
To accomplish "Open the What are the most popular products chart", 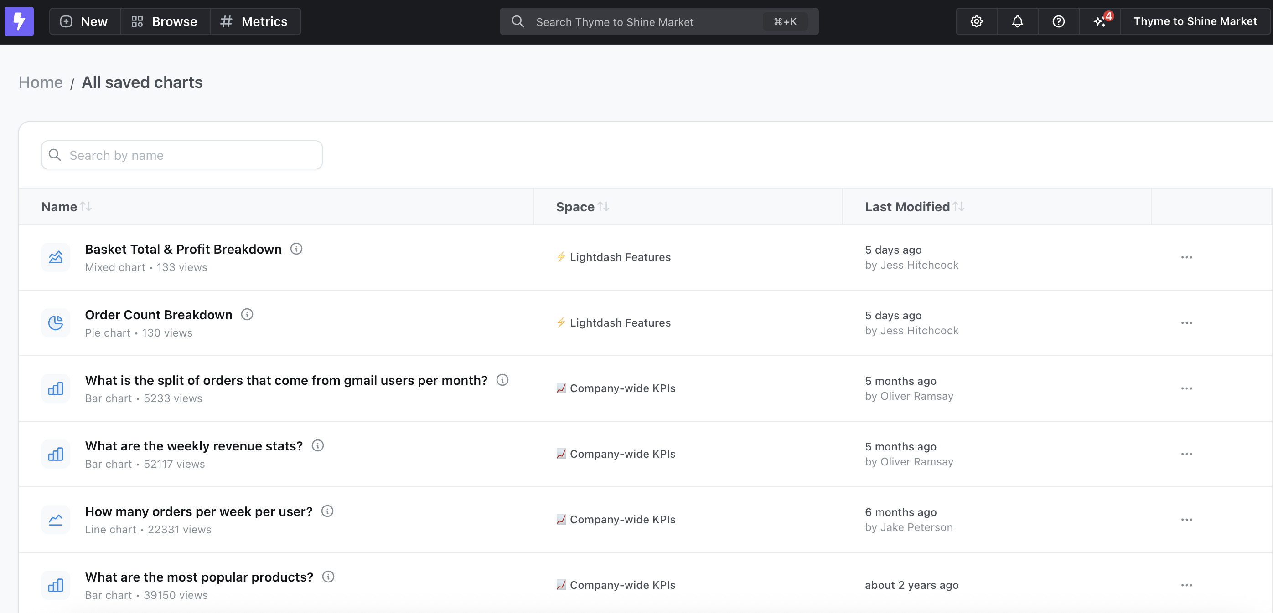I will click(x=199, y=577).
